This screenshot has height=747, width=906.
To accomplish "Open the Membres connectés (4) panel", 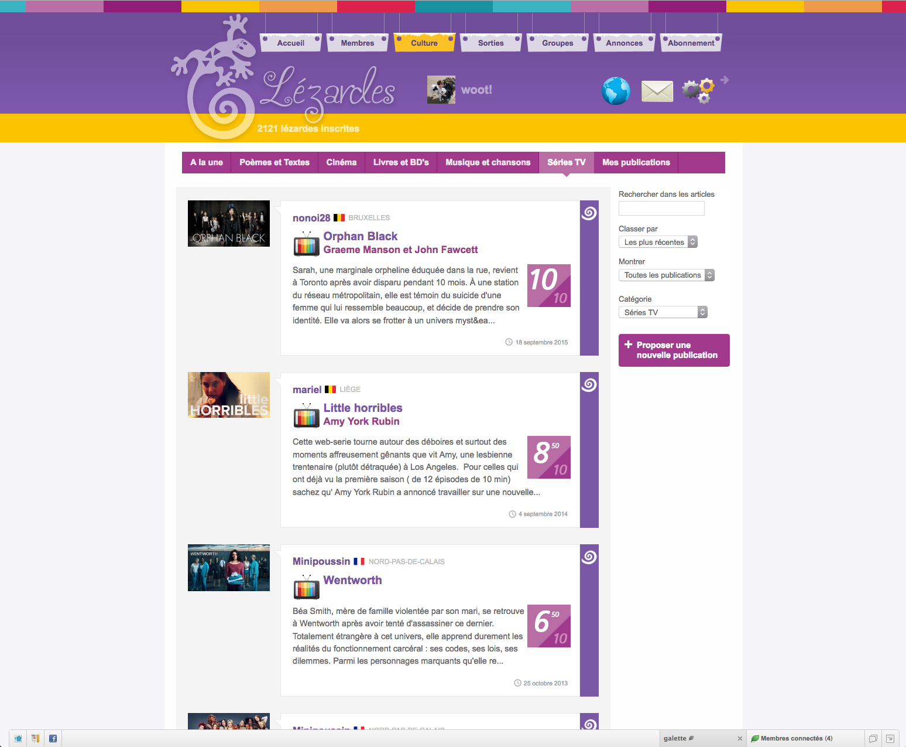I will click(805, 738).
